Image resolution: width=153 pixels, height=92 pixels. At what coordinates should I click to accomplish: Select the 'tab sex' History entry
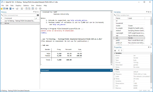tap(20, 23)
